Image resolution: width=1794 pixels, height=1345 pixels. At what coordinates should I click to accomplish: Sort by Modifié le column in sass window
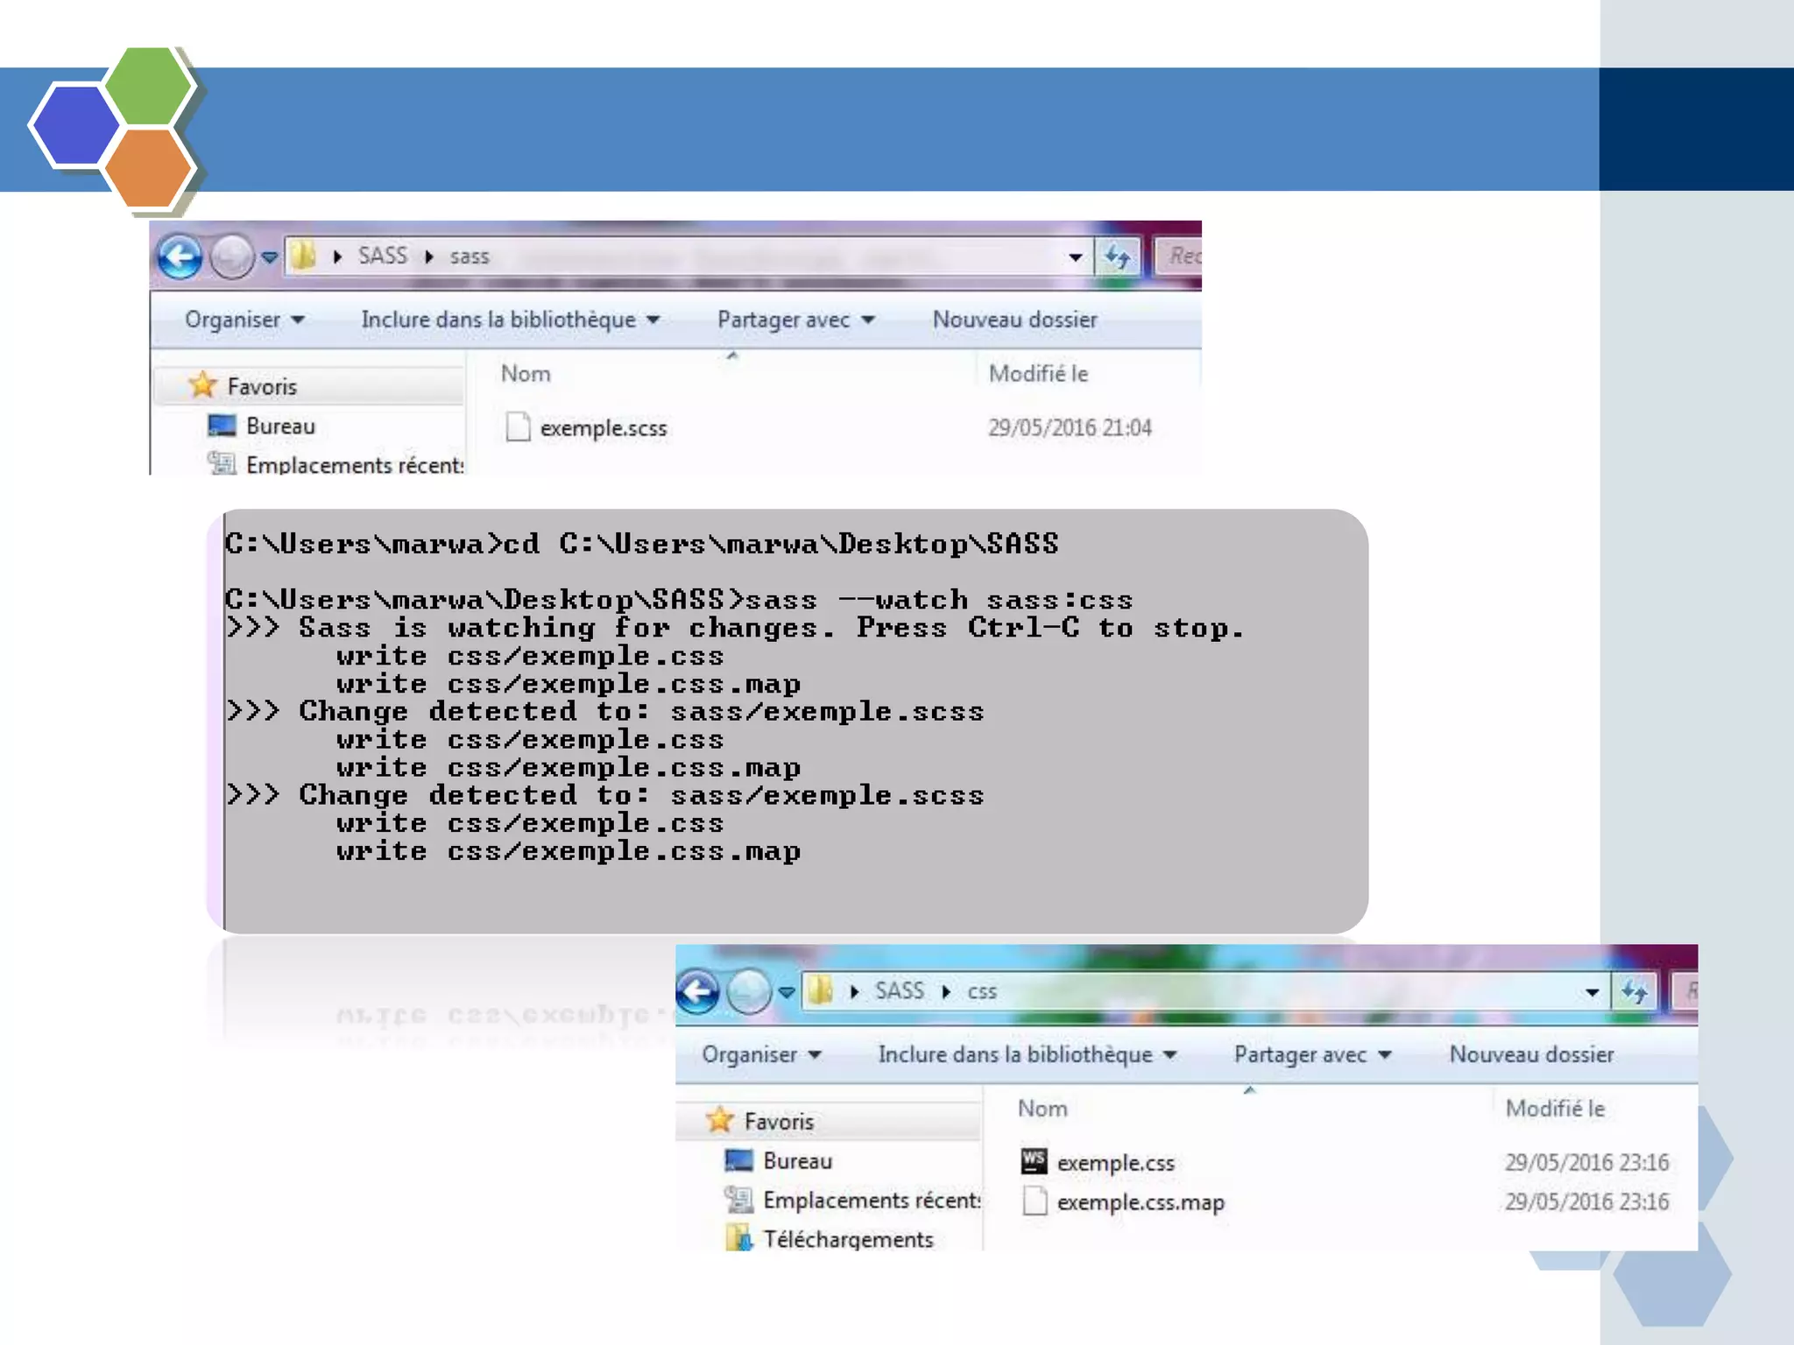1038,374
